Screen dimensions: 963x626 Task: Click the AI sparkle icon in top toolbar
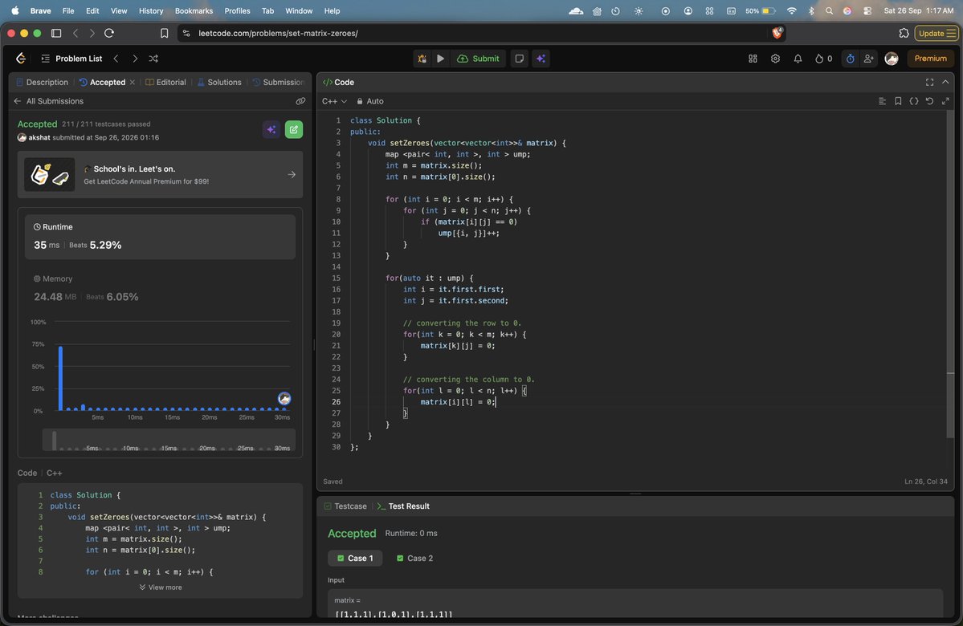point(541,59)
